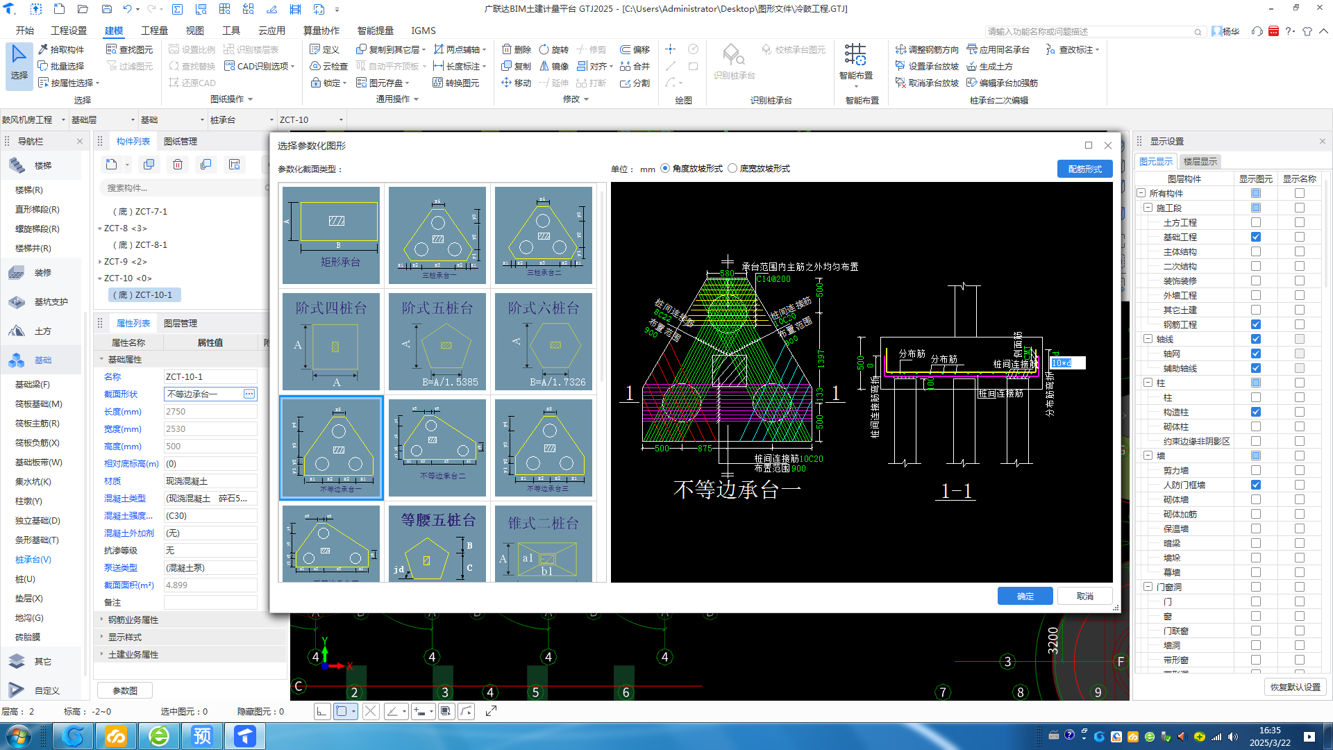Click 调整钢筋方向 tool
Screen dimensions: 1333x750
pyautogui.click(x=928, y=49)
